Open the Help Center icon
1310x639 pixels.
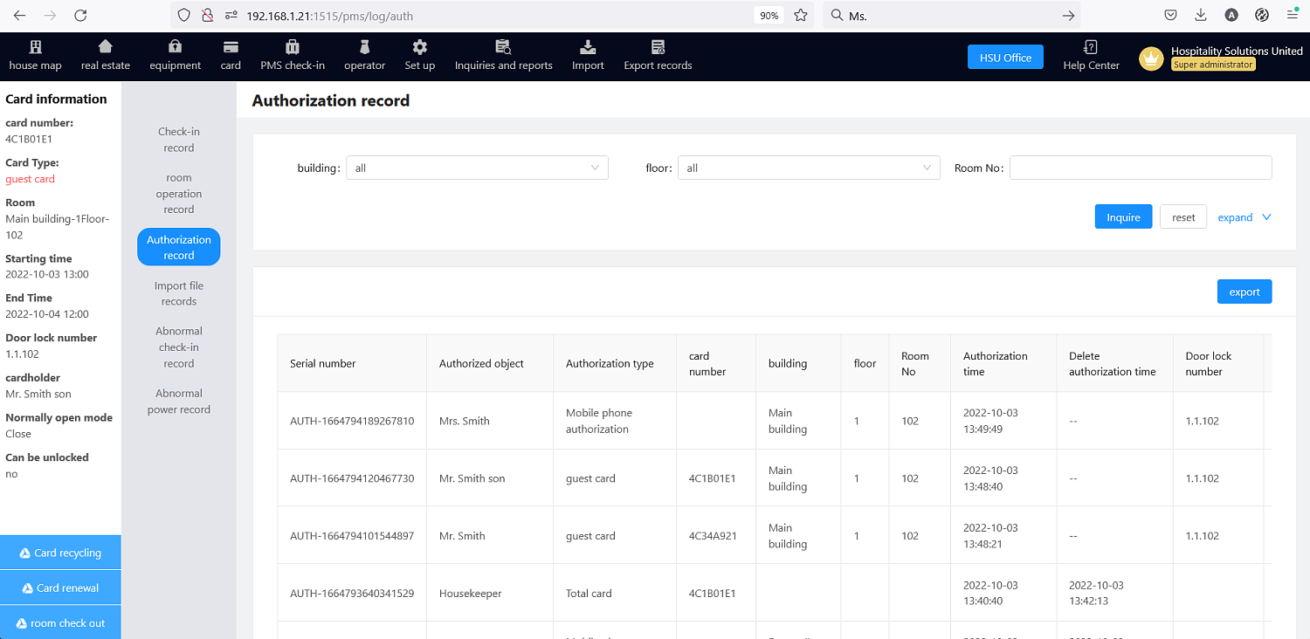point(1091,47)
